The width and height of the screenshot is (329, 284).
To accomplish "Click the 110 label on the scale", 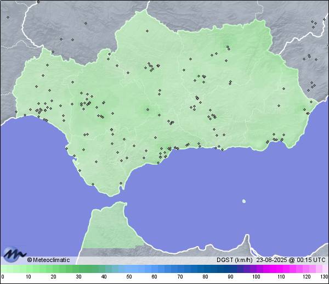I will (281, 276).
